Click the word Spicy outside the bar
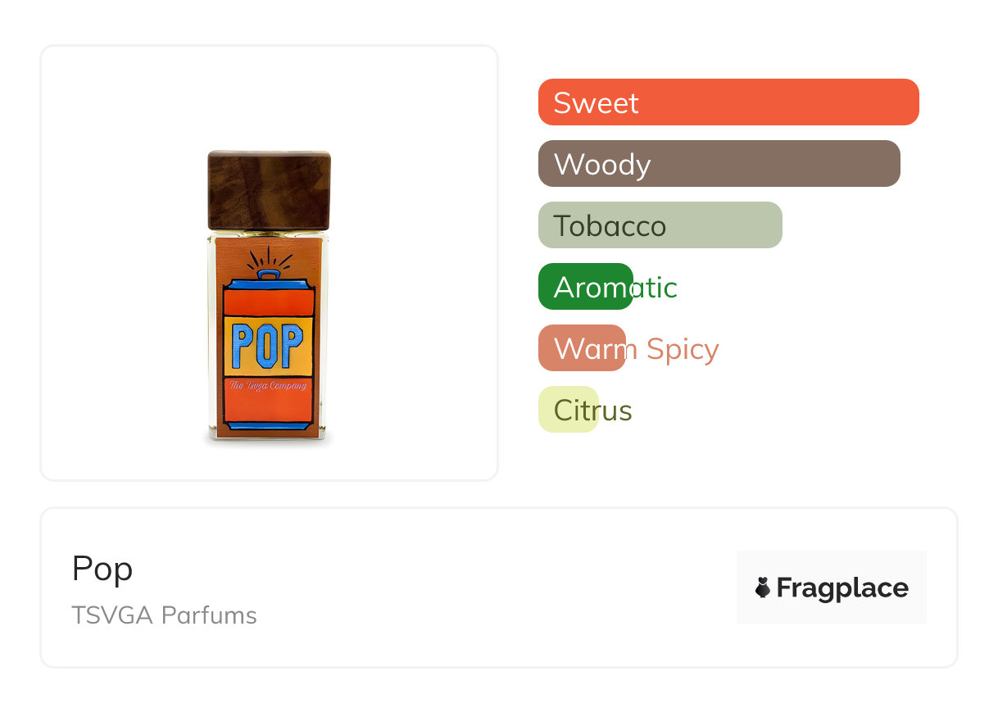 [x=682, y=349]
